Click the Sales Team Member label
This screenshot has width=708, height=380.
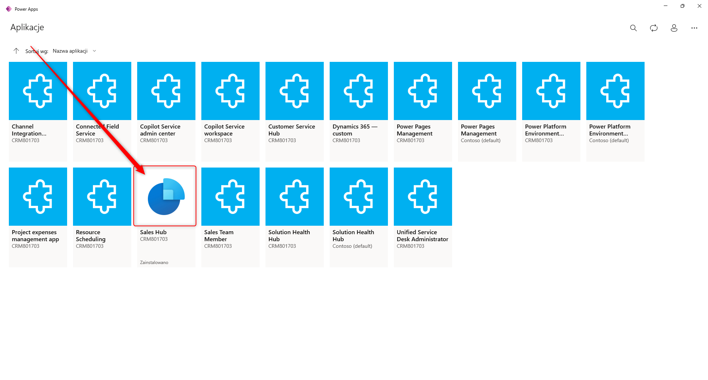click(219, 236)
